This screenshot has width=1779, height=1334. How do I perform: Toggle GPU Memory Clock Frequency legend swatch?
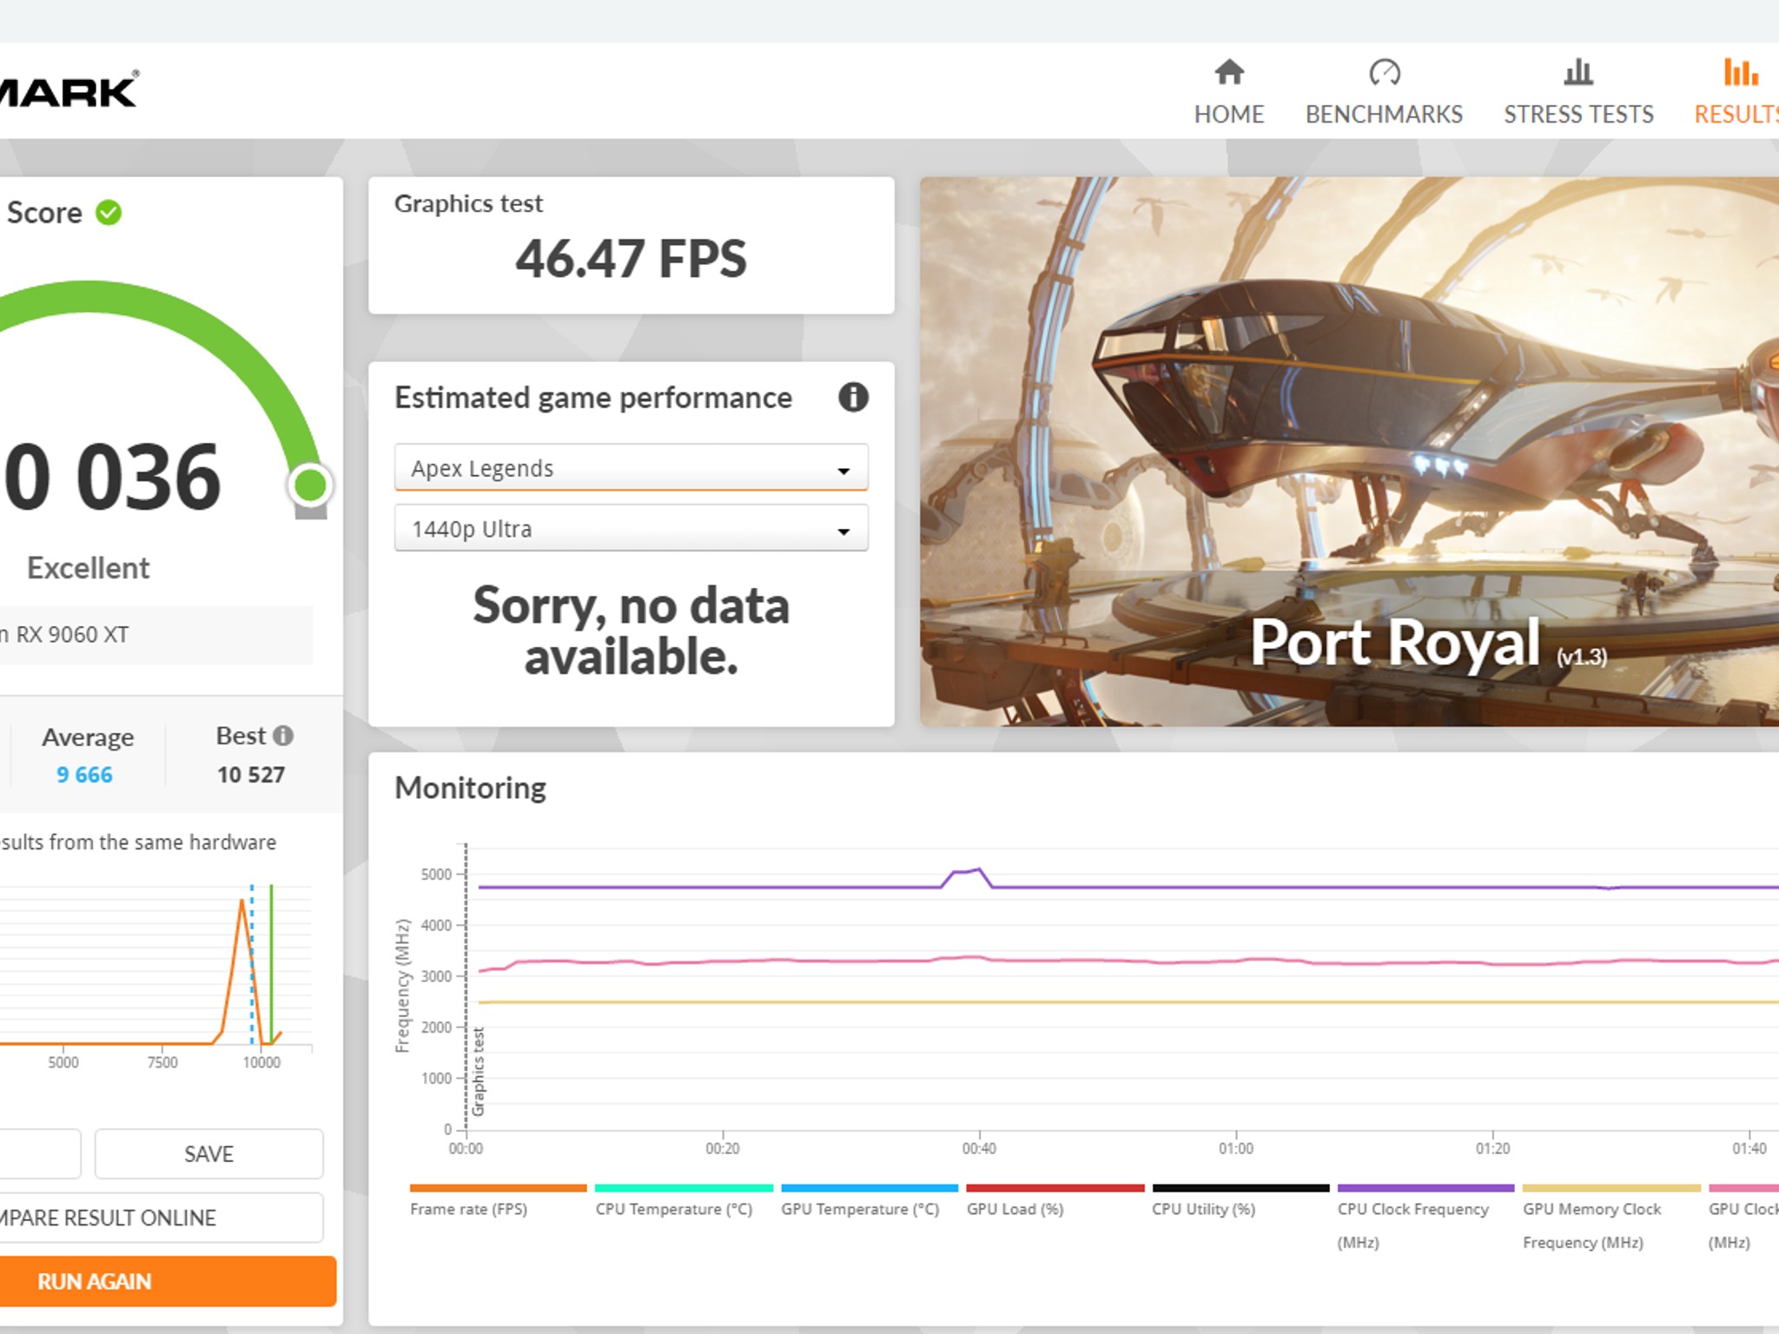click(1611, 1188)
